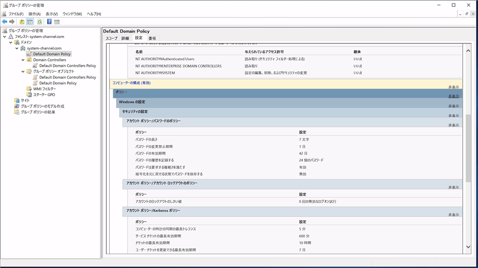
Task: Toggle the show/hide console tree icon
Action: tap(30, 21)
